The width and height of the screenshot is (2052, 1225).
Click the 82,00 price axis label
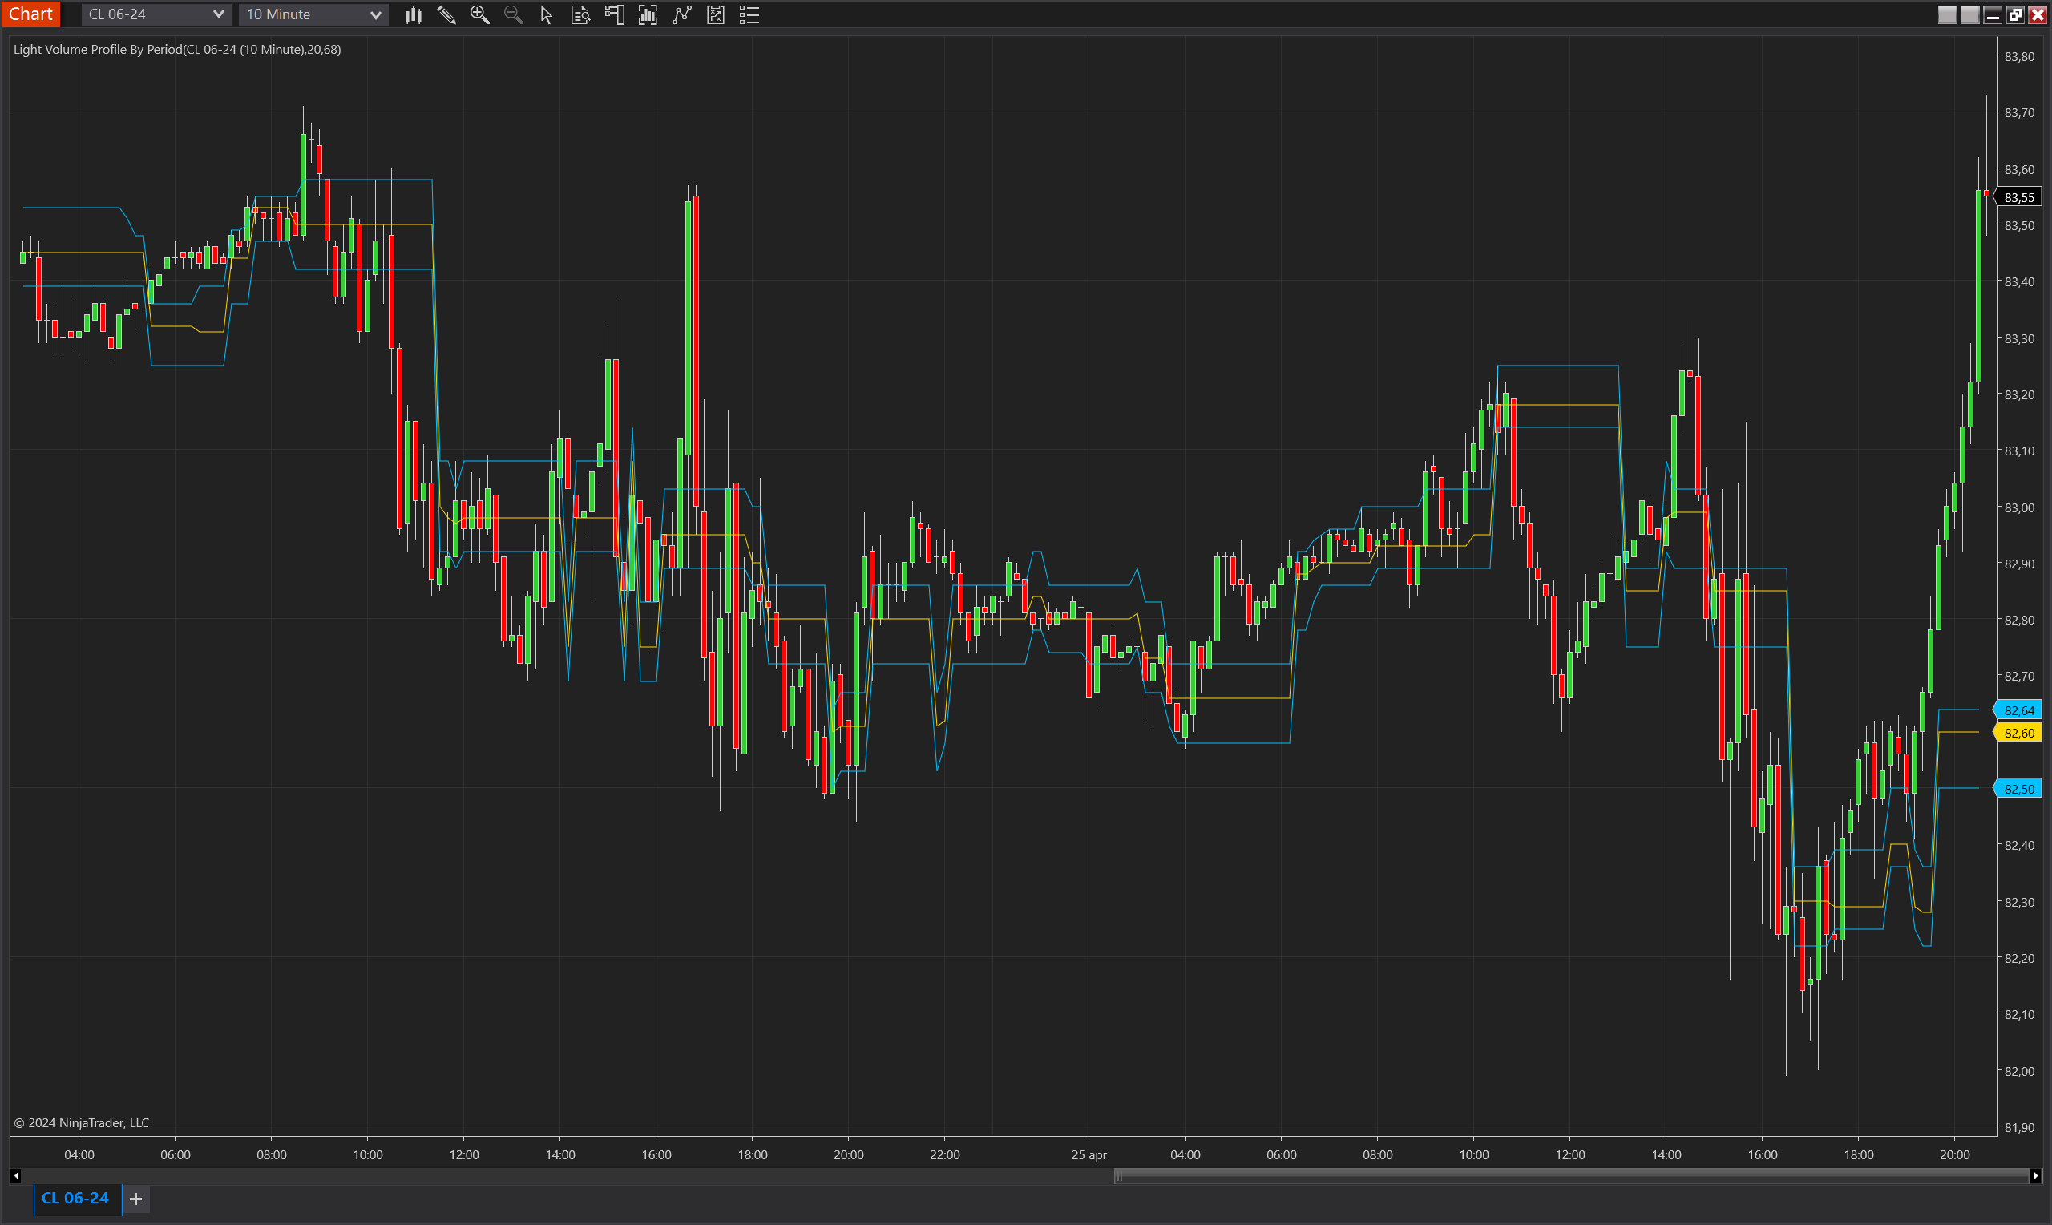(x=2020, y=1071)
